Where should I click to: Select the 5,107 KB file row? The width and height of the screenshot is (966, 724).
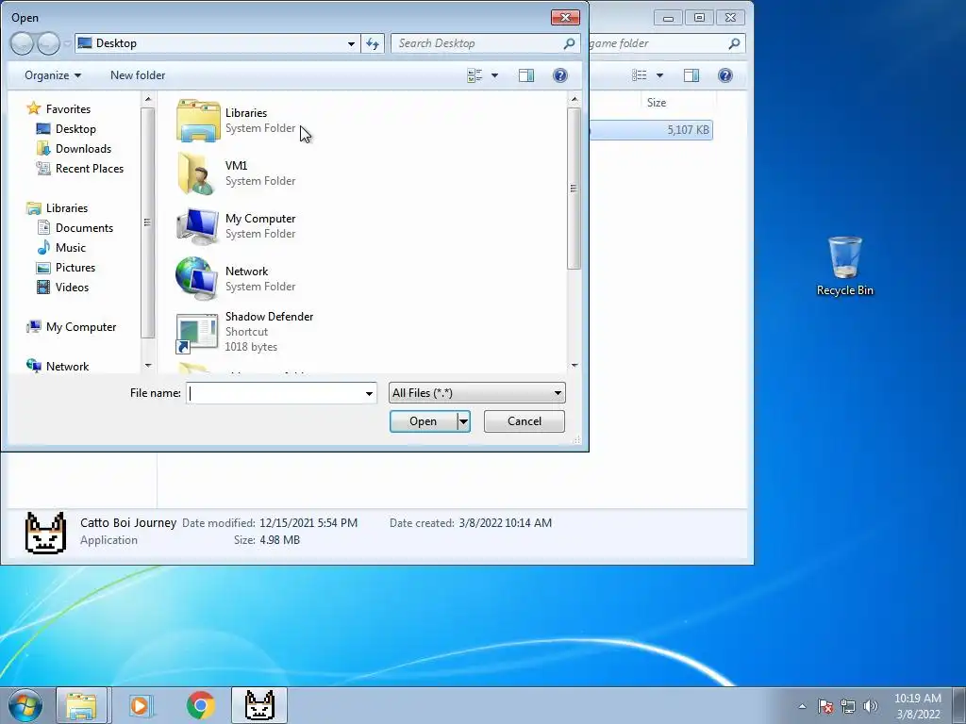[x=651, y=130]
